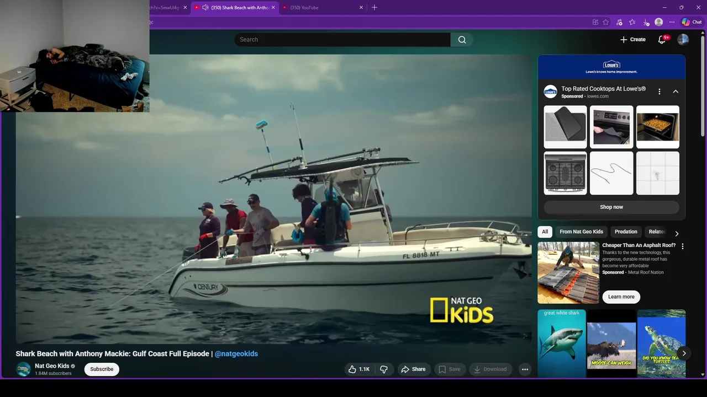The height and width of the screenshot is (397, 707).
Task: Click the Download button
Action: click(490, 369)
